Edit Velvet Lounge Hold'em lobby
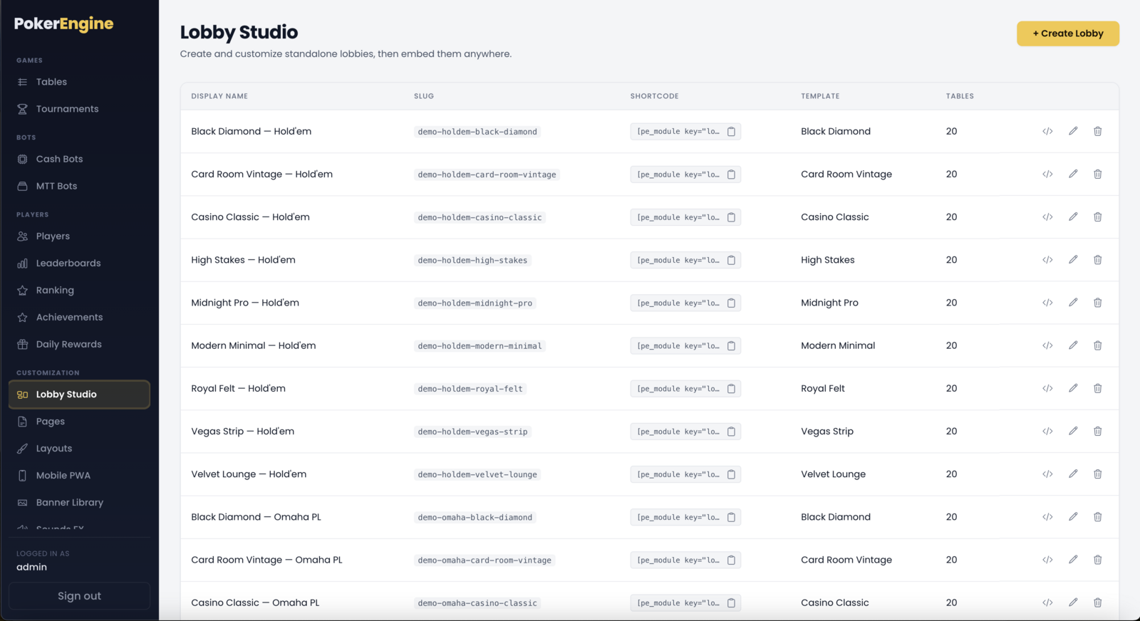The width and height of the screenshot is (1140, 621). click(x=1073, y=474)
